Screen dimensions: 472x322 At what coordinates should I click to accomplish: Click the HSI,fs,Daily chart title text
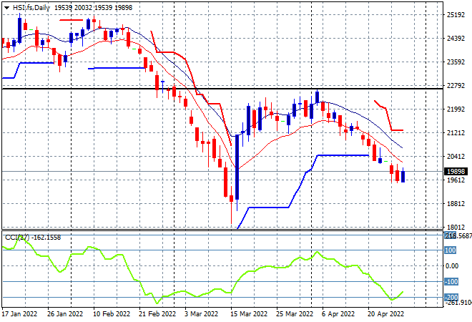point(31,8)
